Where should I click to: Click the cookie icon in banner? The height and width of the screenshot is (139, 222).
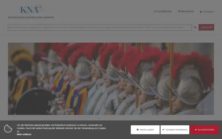click(x=8, y=129)
